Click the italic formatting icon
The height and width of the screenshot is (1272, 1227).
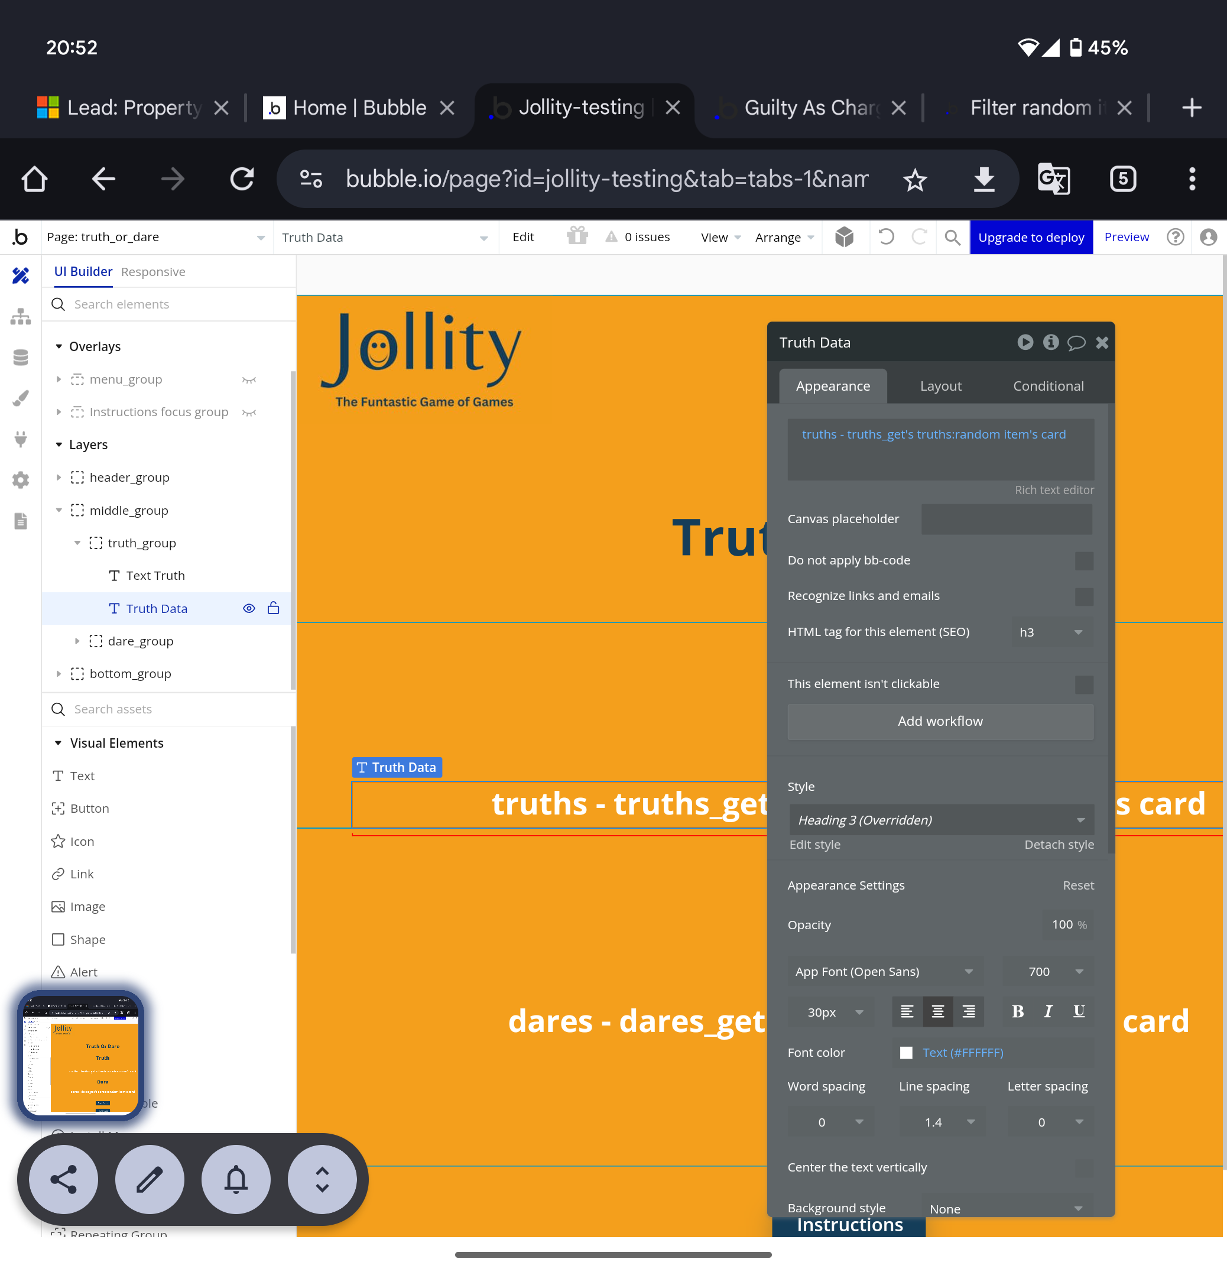pyautogui.click(x=1048, y=1011)
